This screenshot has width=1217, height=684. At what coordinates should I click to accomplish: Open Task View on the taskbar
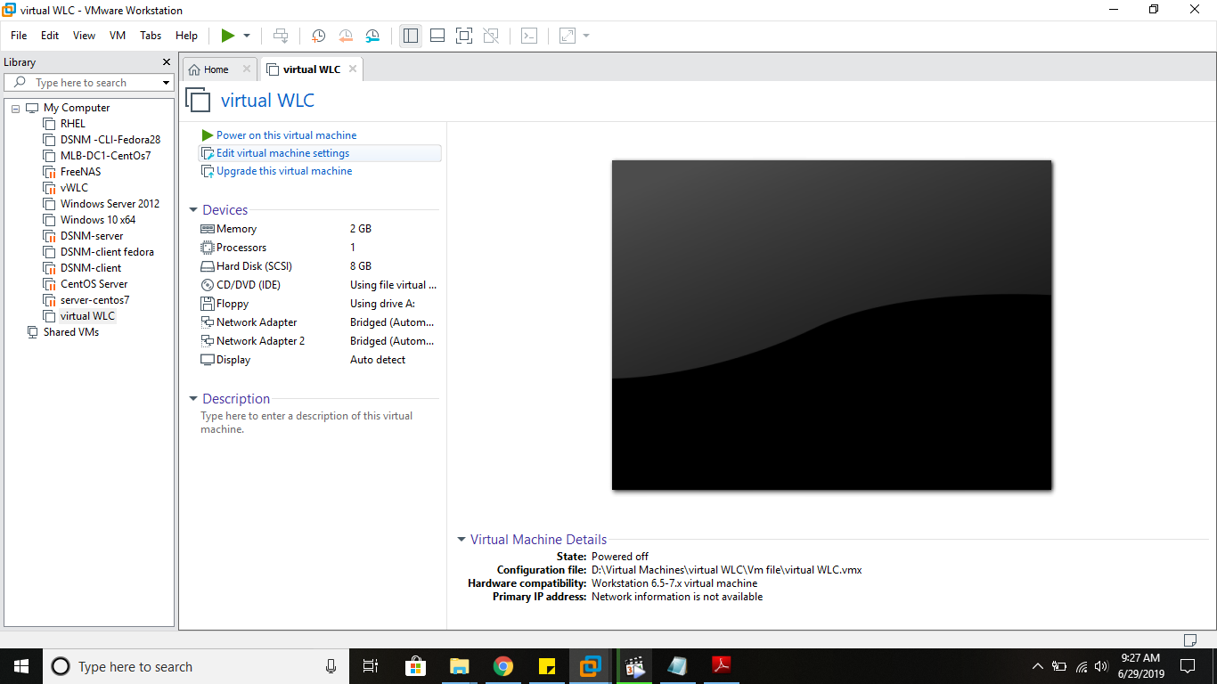[x=371, y=666]
